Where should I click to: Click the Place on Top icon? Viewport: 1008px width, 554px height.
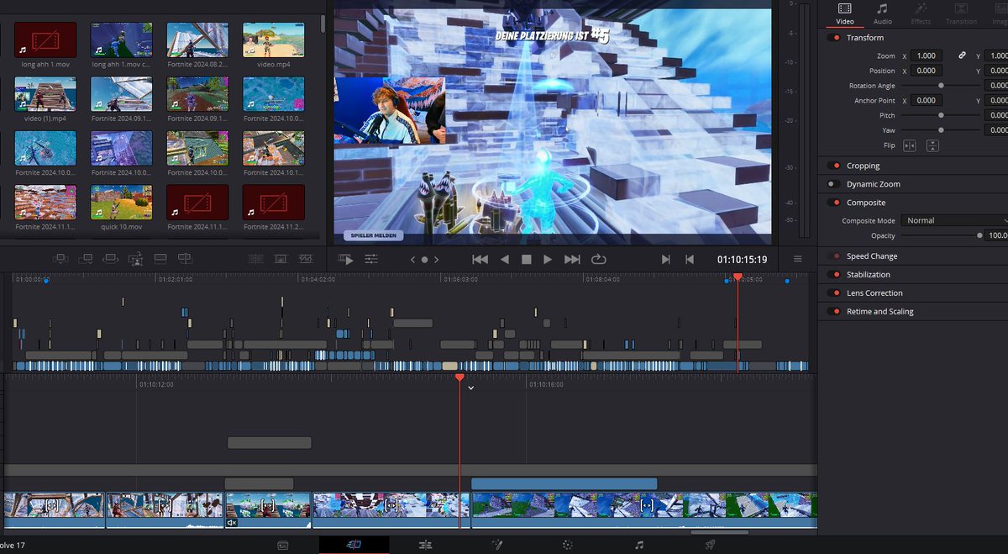tap(160, 259)
